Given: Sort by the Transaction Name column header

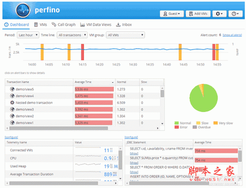Looking at the screenshot, I should coord(39,82).
